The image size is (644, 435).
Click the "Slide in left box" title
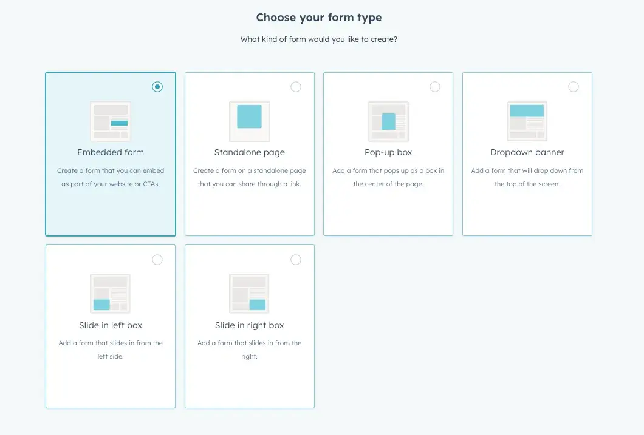point(111,325)
